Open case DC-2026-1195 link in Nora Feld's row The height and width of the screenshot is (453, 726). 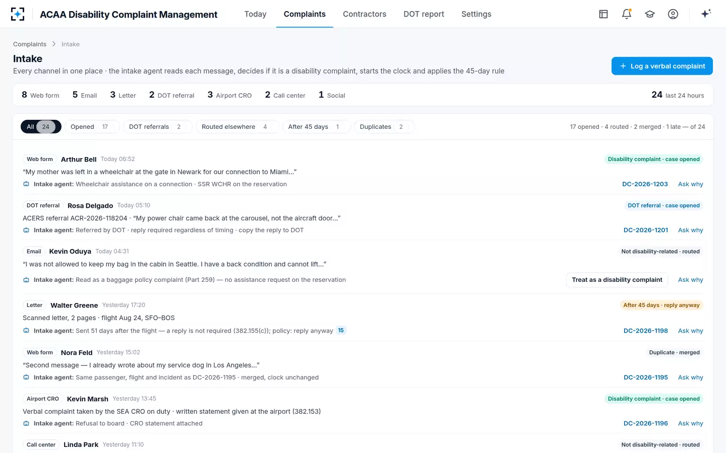coord(646,377)
